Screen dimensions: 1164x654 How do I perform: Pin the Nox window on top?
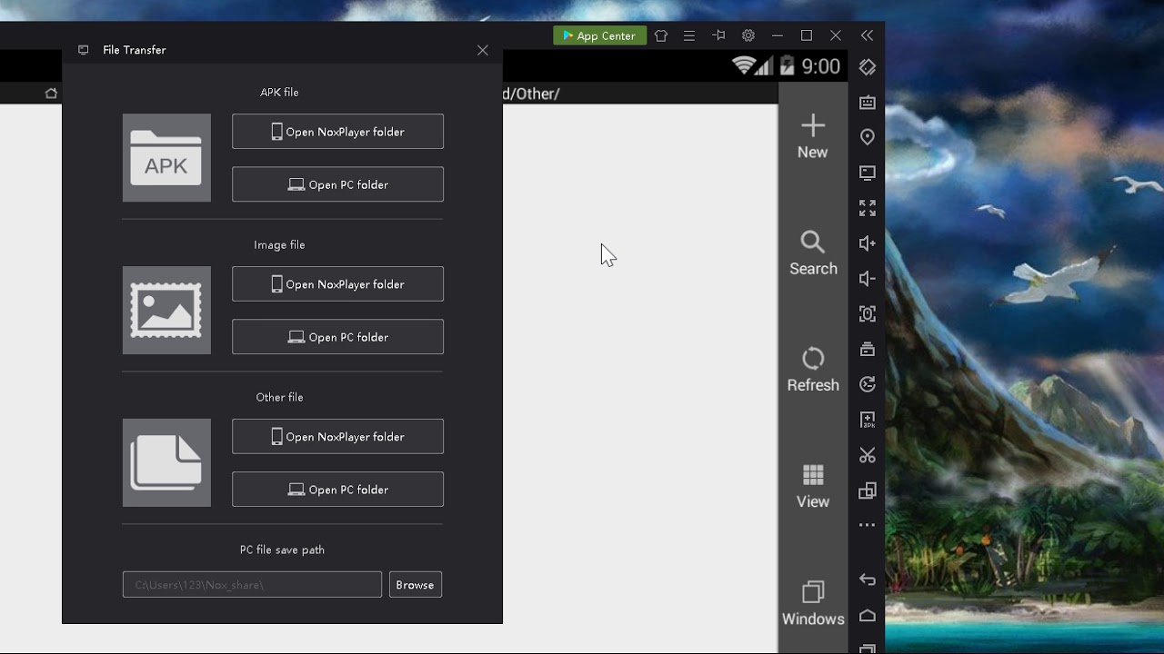tap(718, 35)
